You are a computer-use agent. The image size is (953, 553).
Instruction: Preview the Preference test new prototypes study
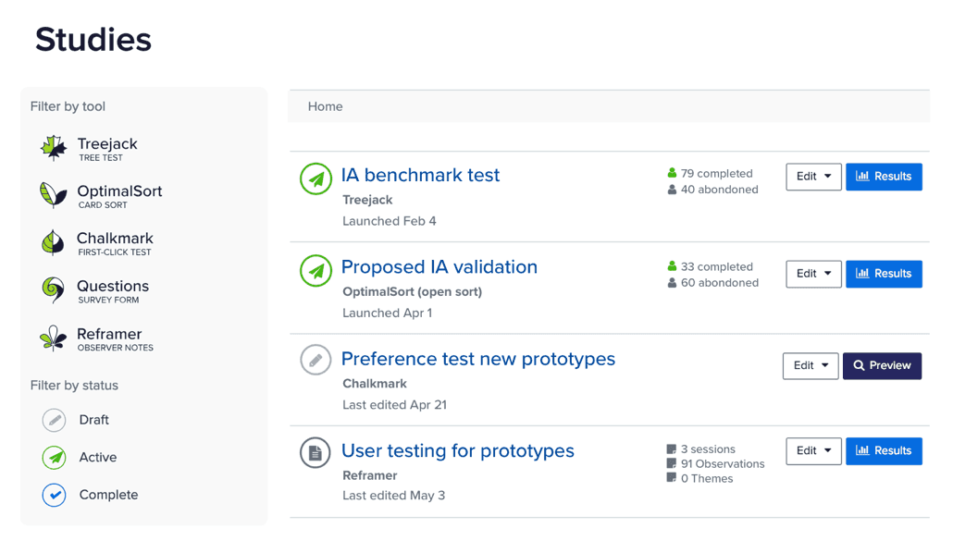pyautogui.click(x=883, y=366)
